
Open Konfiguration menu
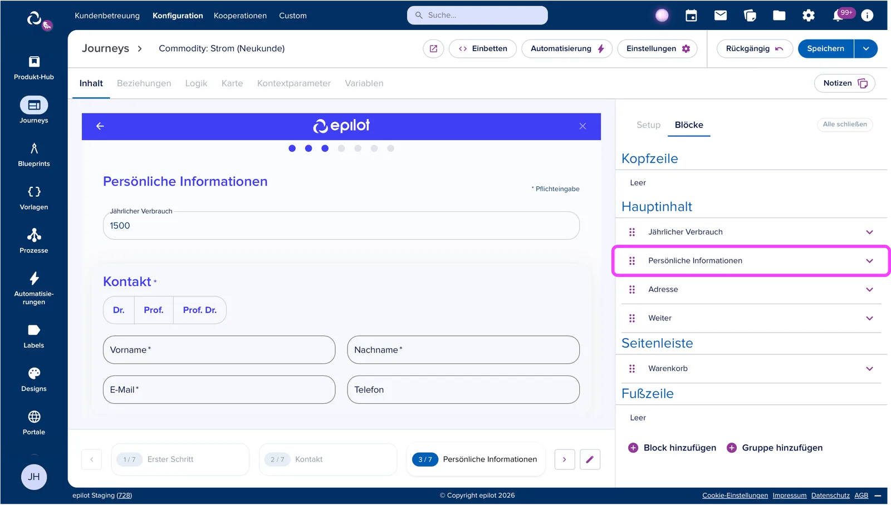(x=178, y=16)
